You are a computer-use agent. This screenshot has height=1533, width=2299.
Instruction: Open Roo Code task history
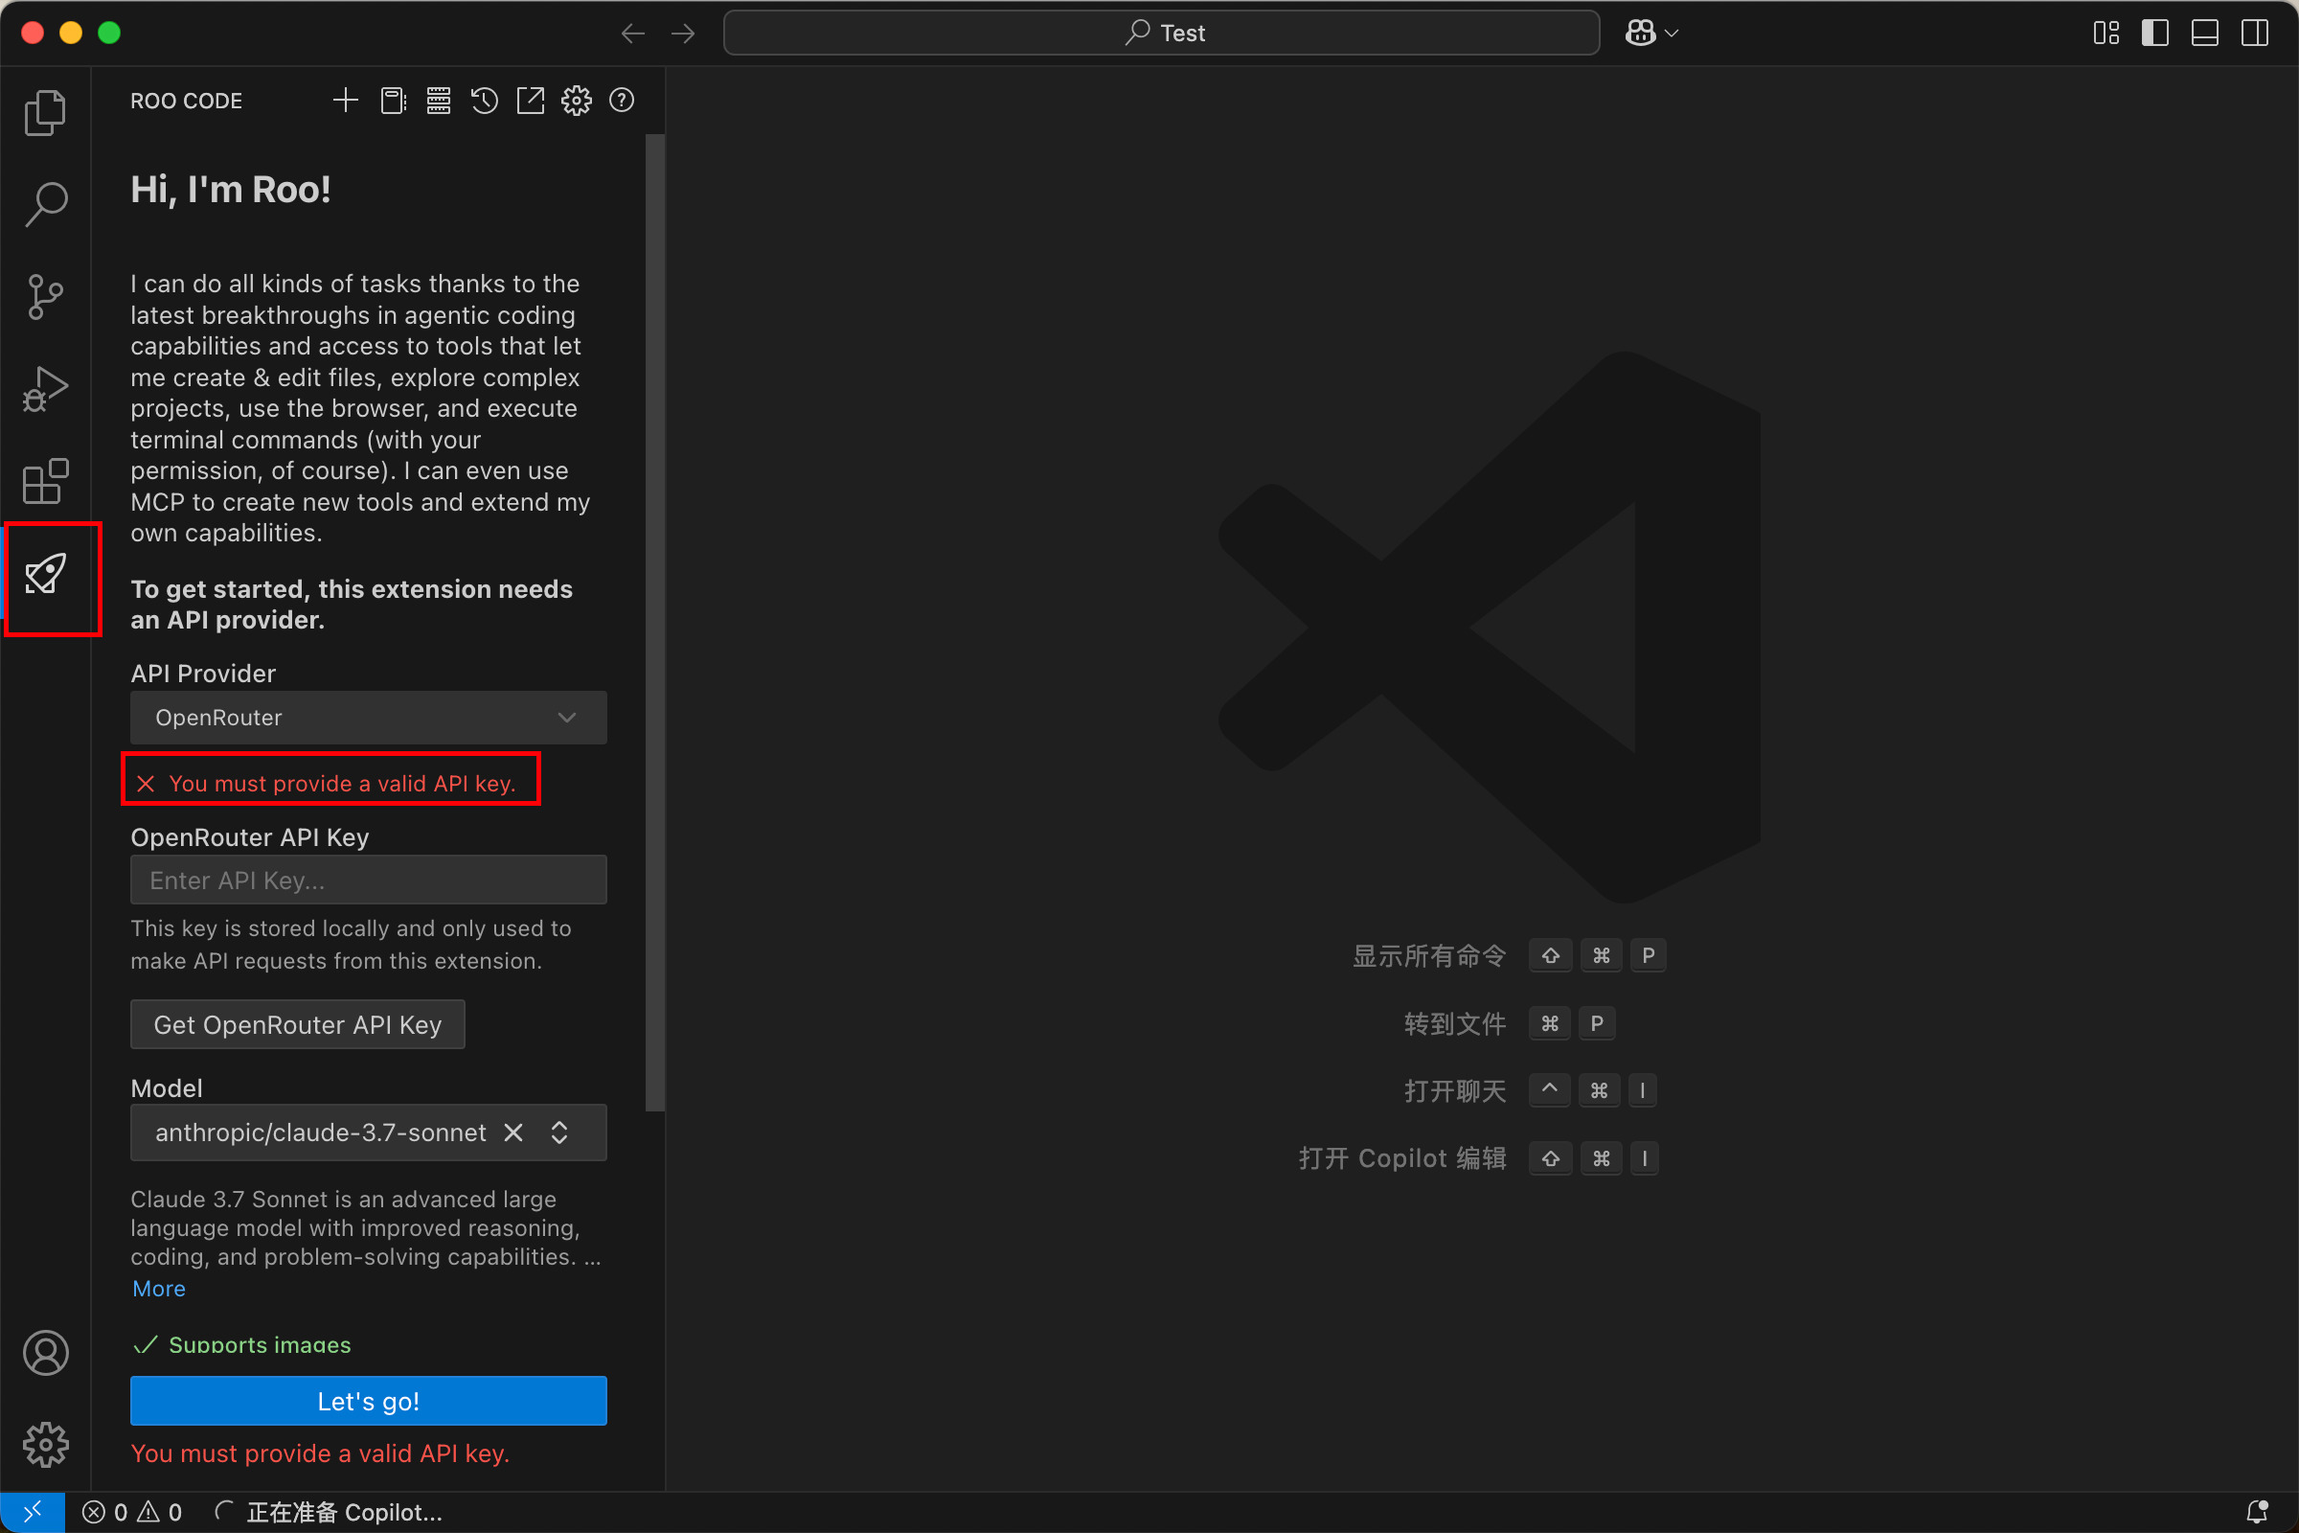484,101
